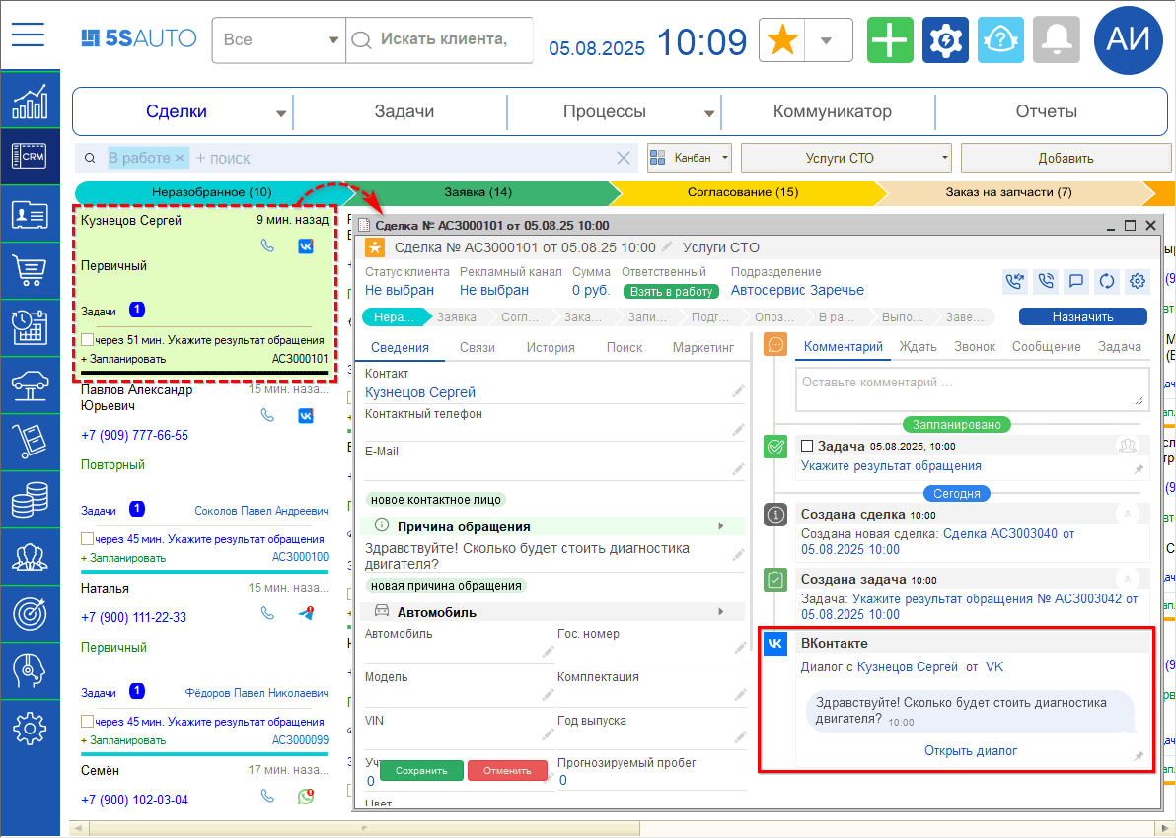Click the Взять в работу button
1176x838 pixels.
pyautogui.click(x=667, y=291)
